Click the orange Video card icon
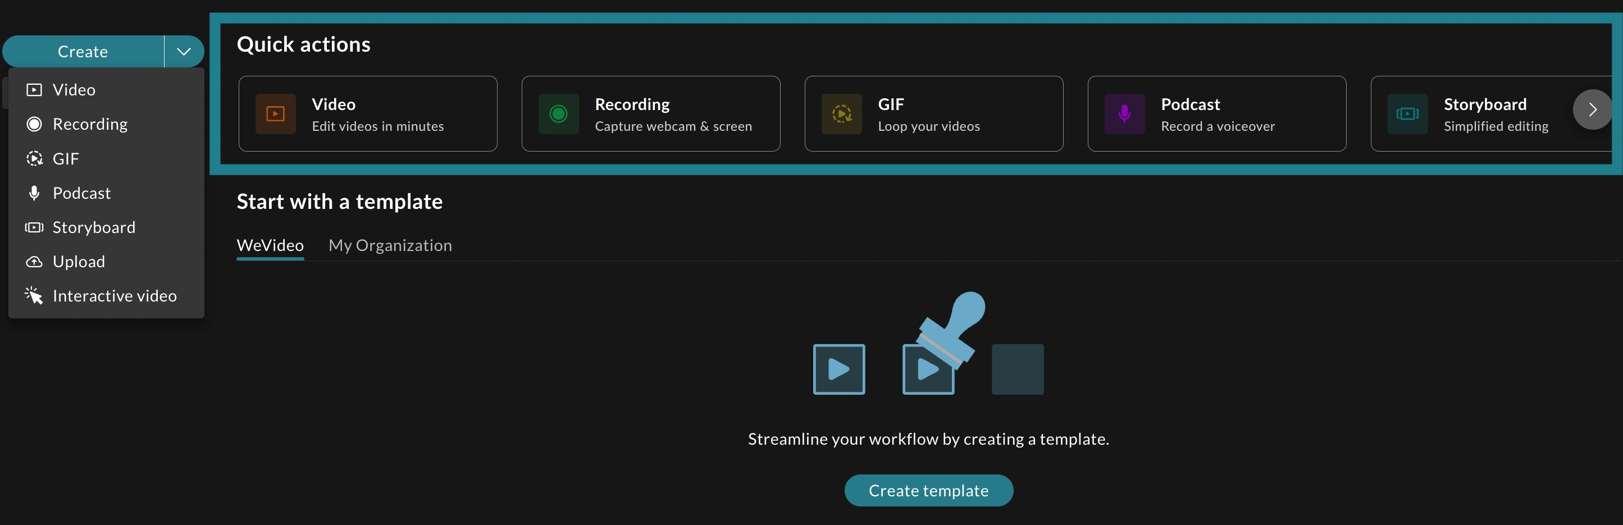The width and height of the screenshot is (1623, 525). (x=275, y=114)
